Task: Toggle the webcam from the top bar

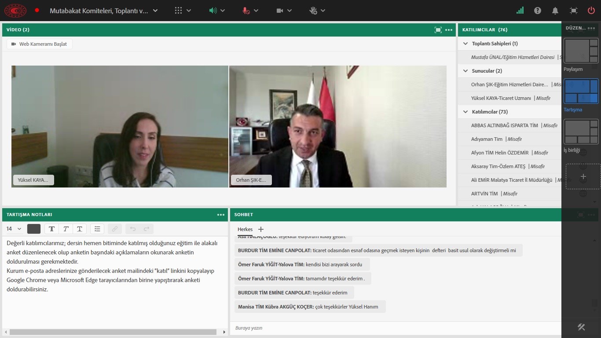Action: point(280,11)
